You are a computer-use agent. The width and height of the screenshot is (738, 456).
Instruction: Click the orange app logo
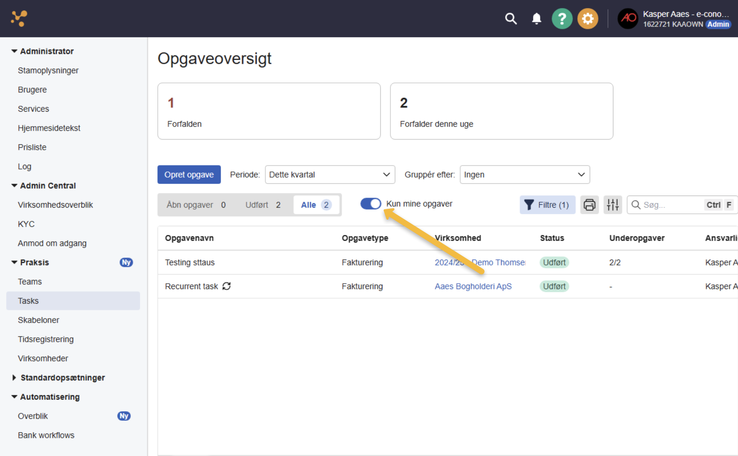pos(19,18)
